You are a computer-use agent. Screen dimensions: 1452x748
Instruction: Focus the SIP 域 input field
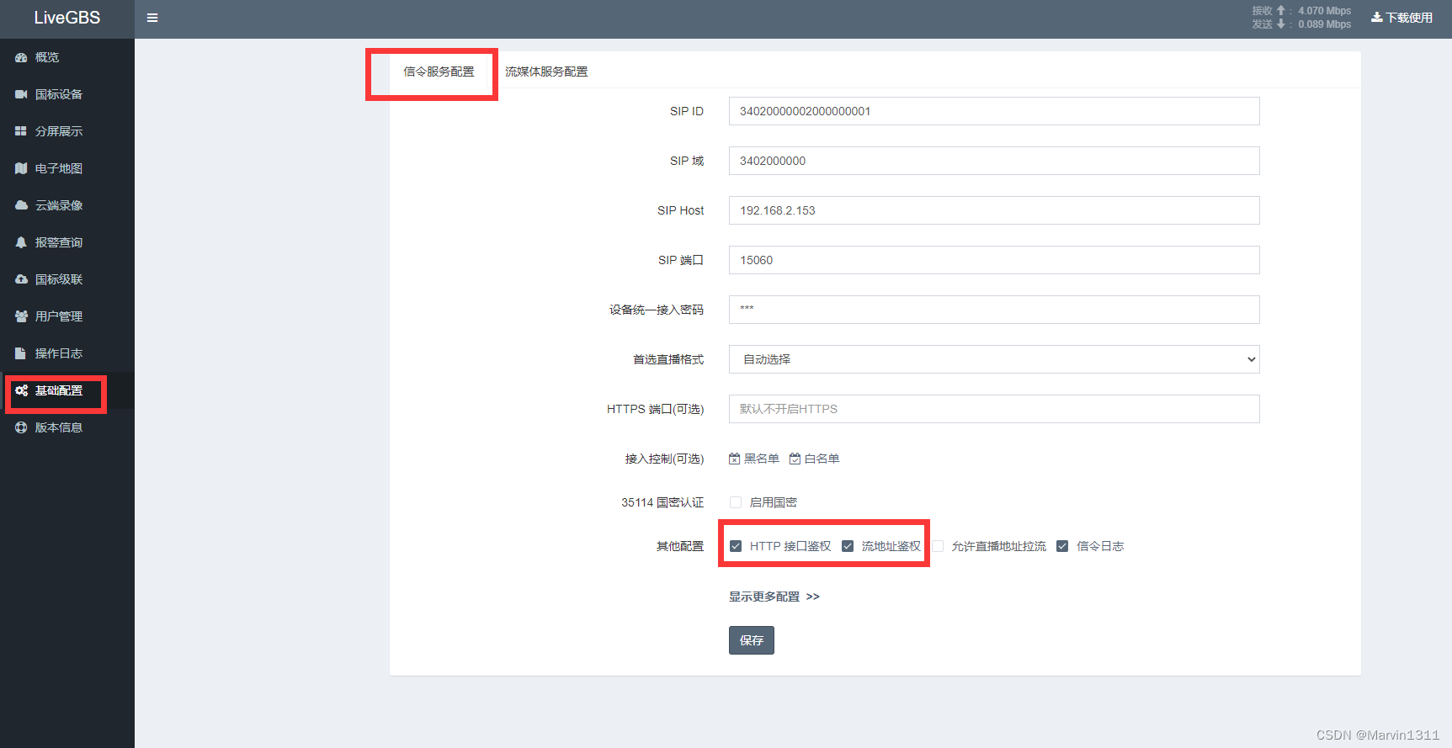(x=994, y=161)
